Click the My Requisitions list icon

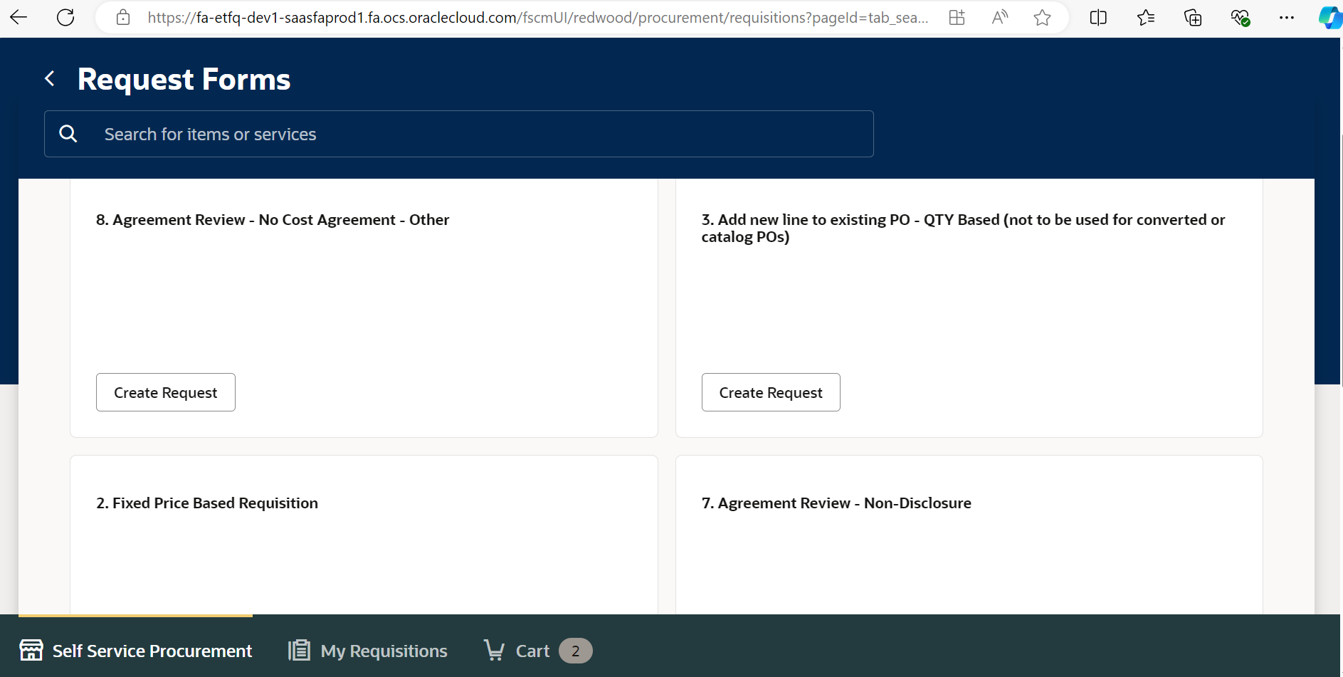299,650
